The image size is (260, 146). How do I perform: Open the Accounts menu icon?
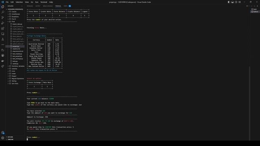point(3,133)
